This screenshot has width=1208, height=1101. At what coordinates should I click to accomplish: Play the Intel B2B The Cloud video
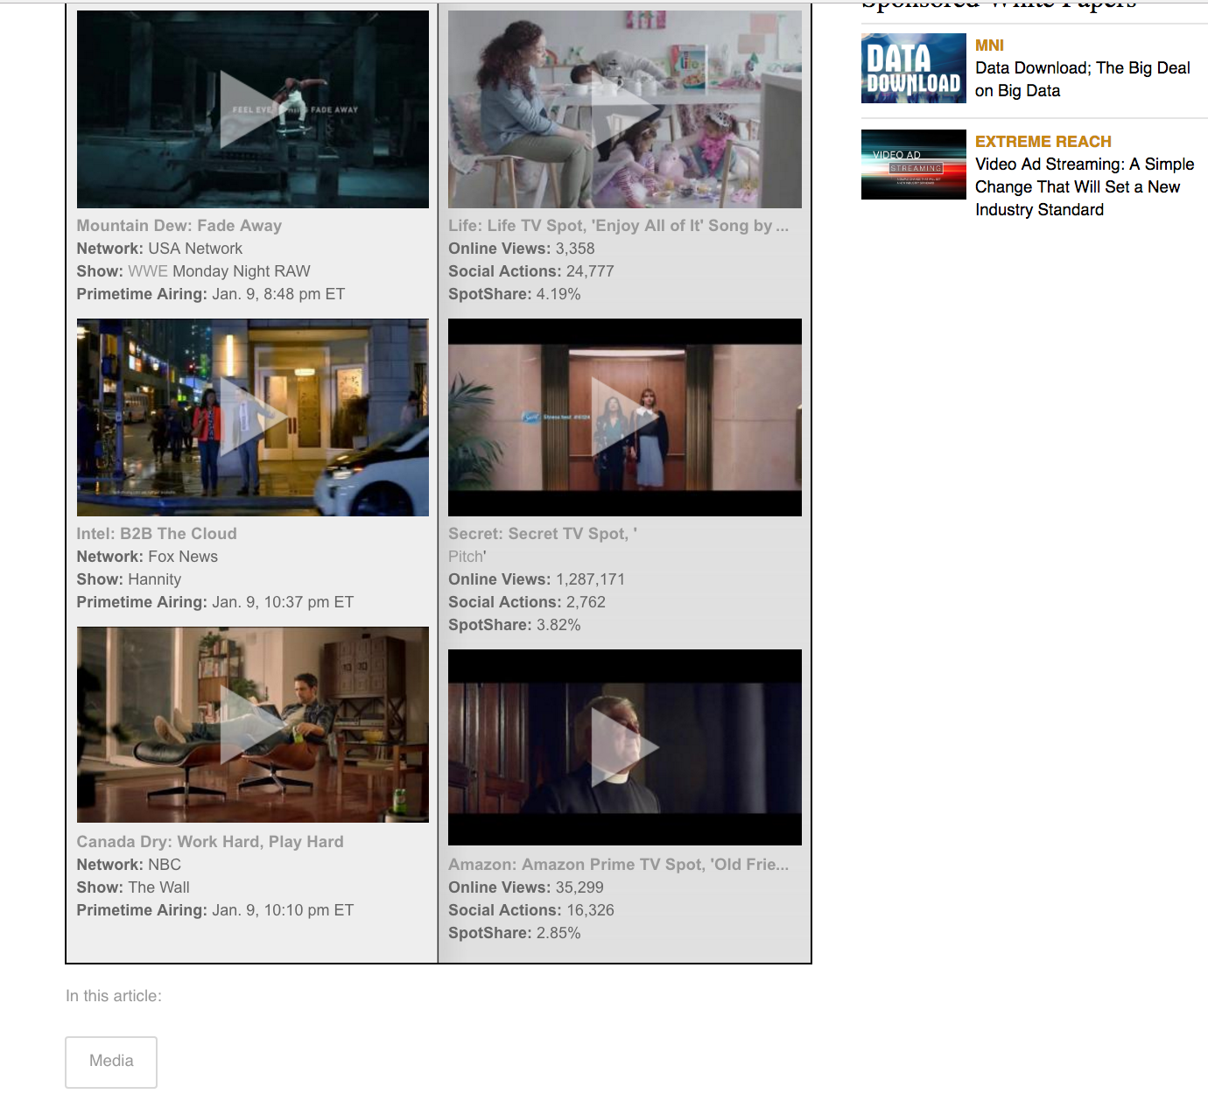pos(253,417)
